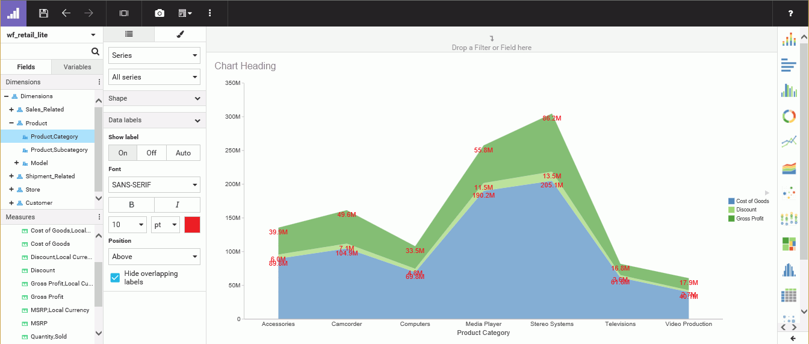Switch to the Variables tab
Image resolution: width=809 pixels, height=344 pixels.
click(77, 67)
